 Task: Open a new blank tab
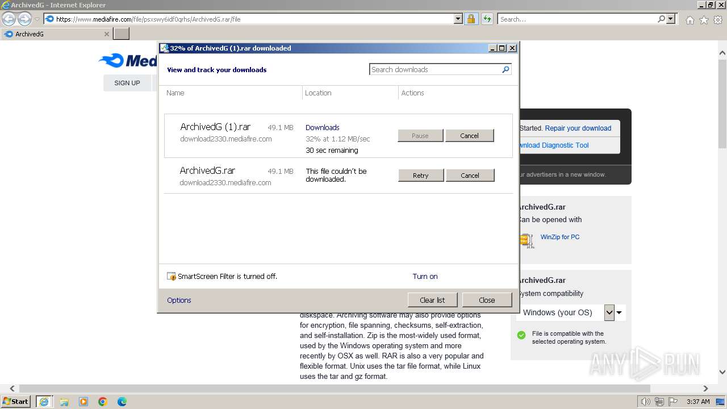pos(122,34)
